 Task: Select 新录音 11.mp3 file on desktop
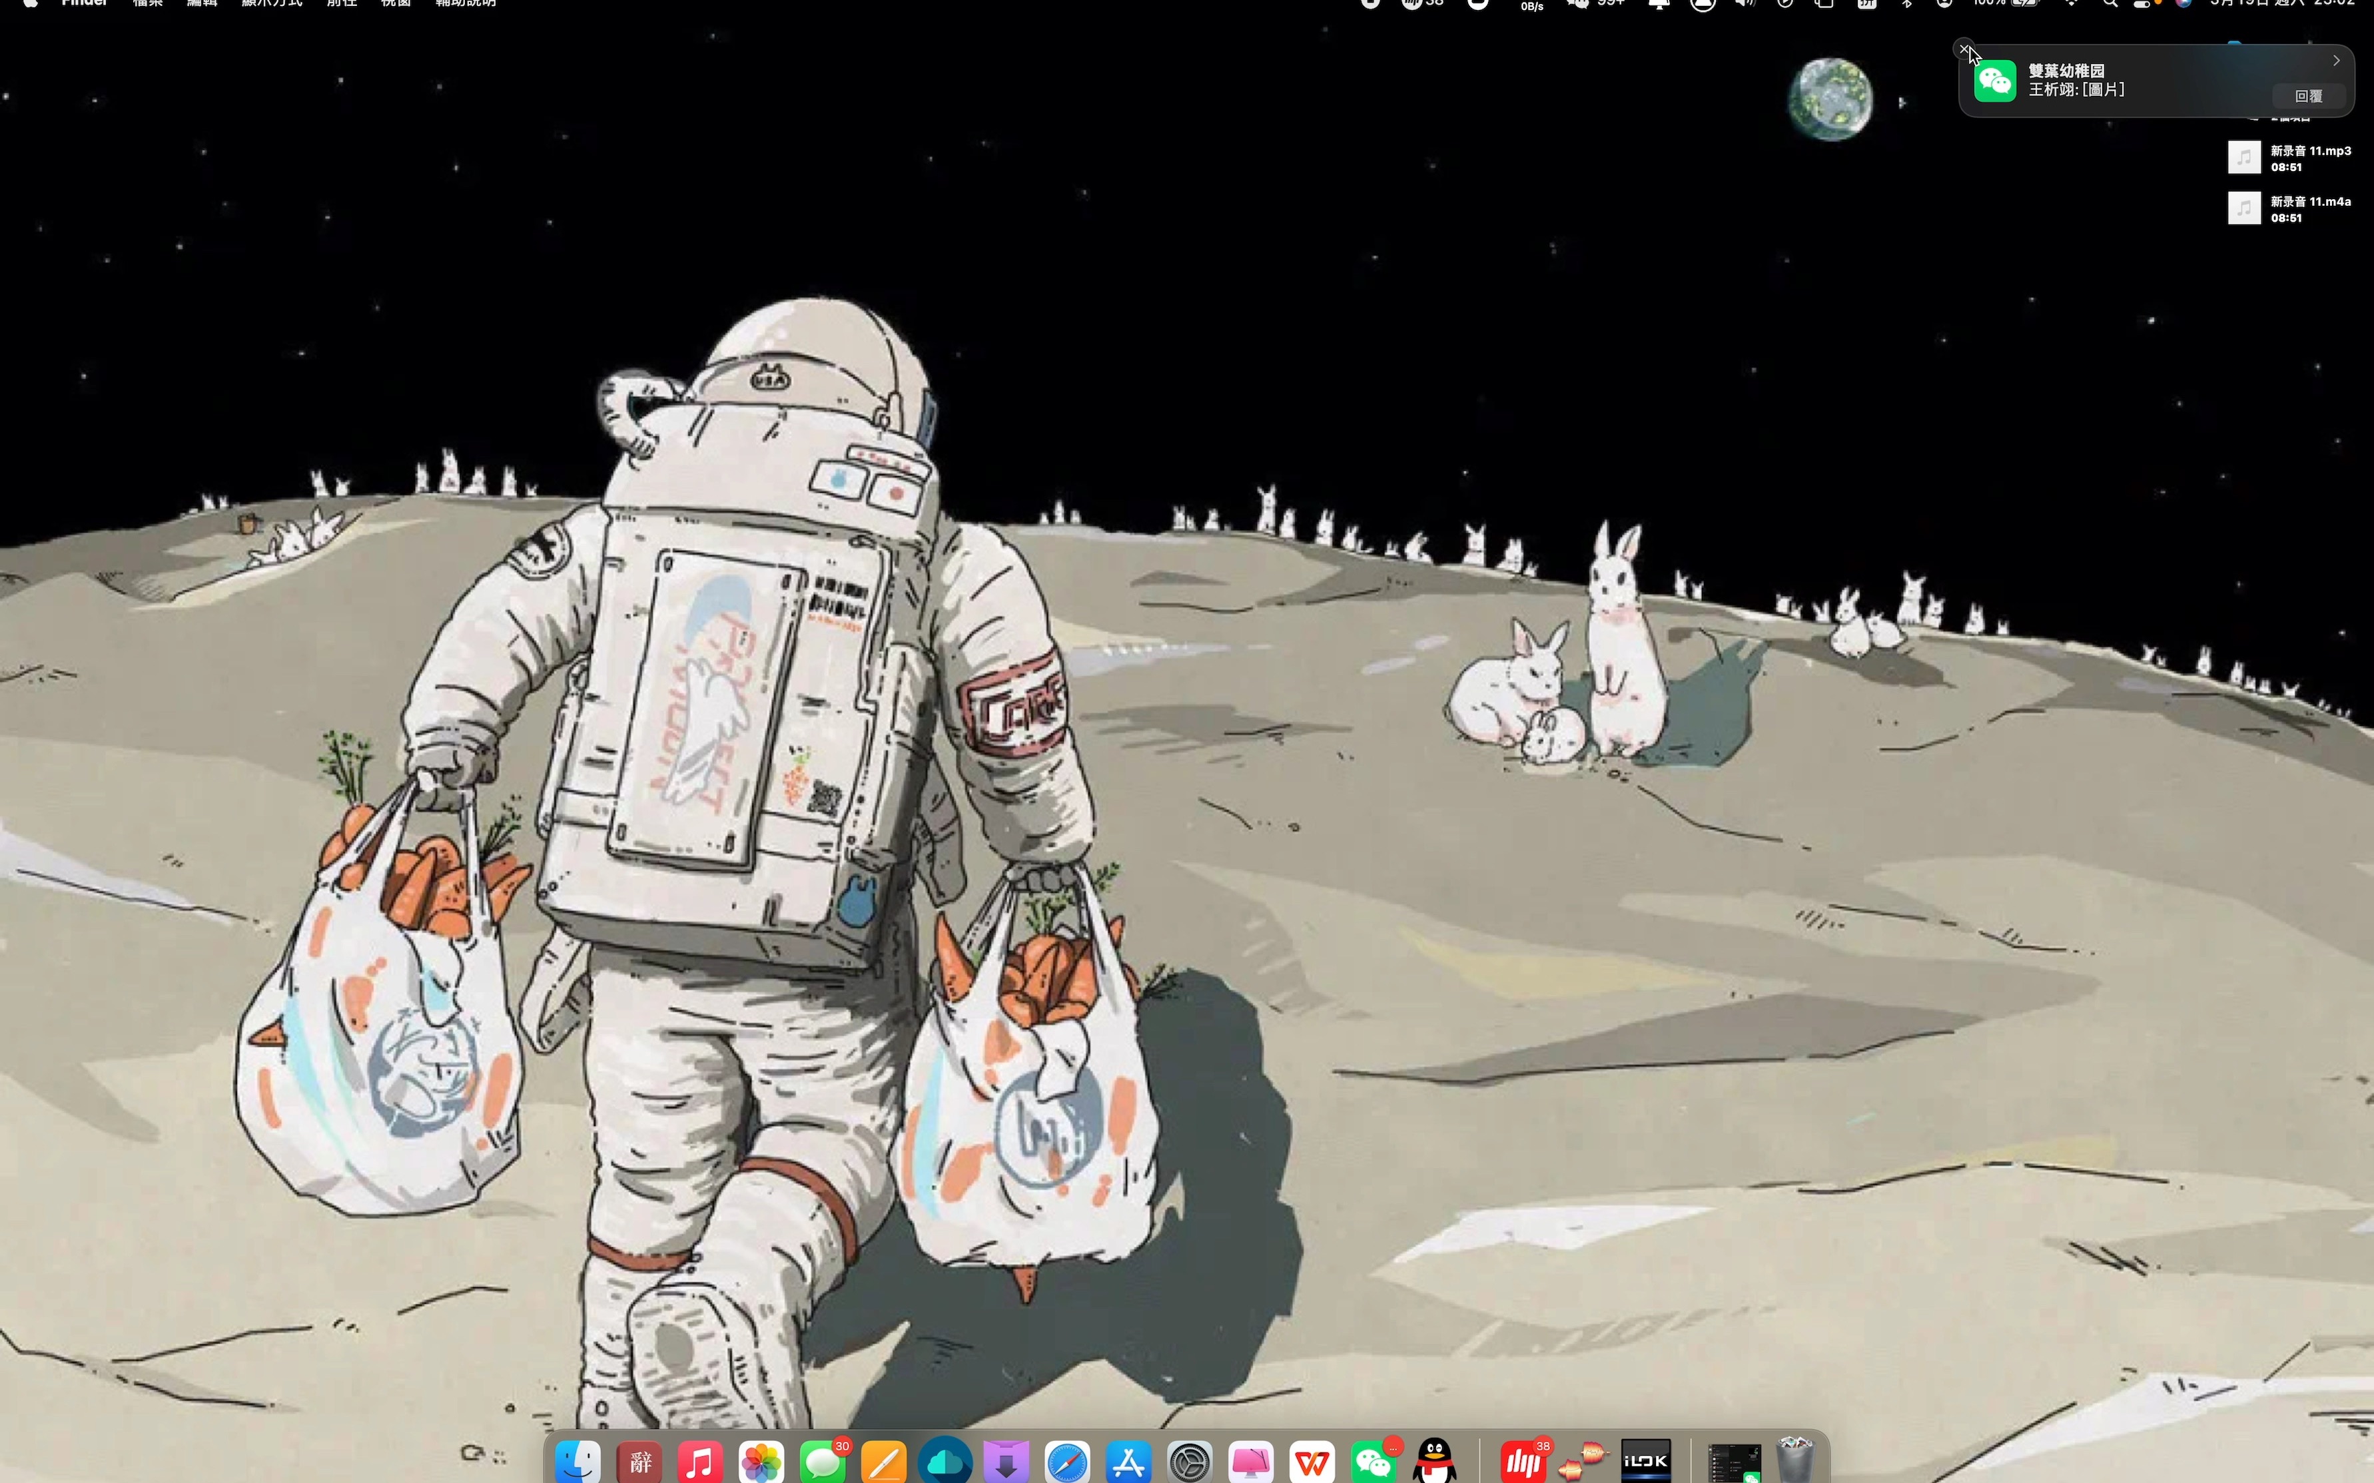[x=2289, y=158]
